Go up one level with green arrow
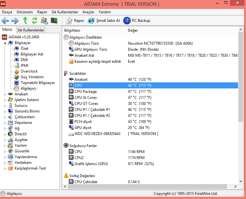Screen dimensions: 246x199 click(25, 21)
